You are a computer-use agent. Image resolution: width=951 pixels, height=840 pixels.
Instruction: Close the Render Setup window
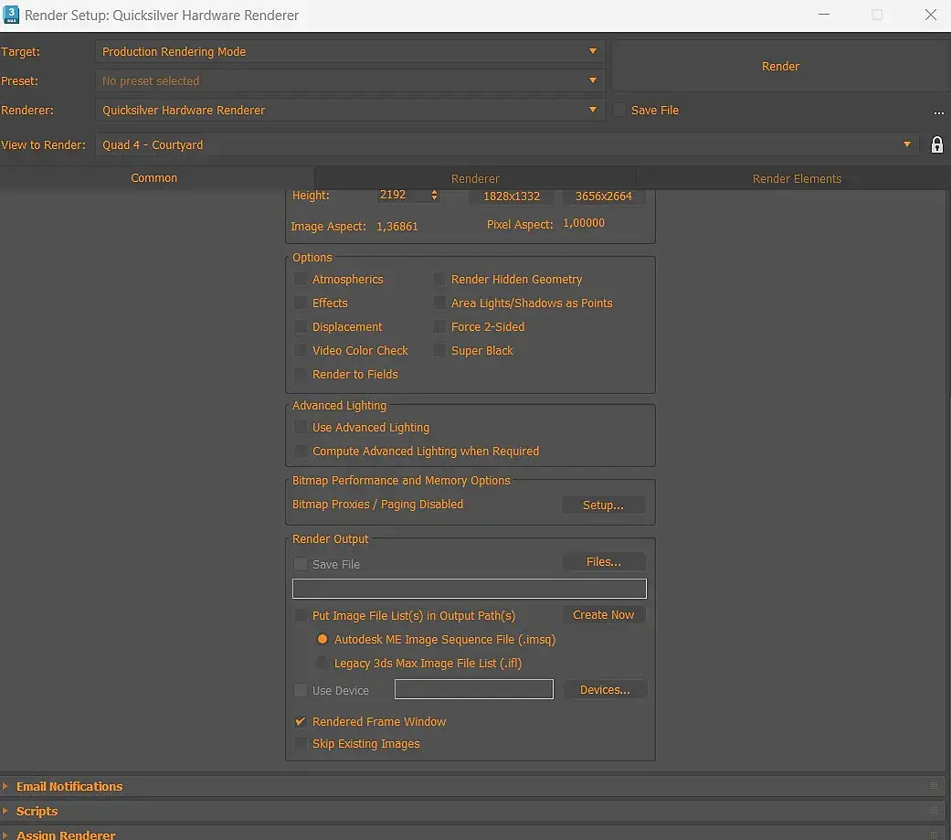pyautogui.click(x=930, y=15)
